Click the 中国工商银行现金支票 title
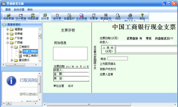 point(144,27)
